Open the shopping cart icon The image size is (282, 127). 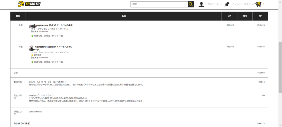258,4
